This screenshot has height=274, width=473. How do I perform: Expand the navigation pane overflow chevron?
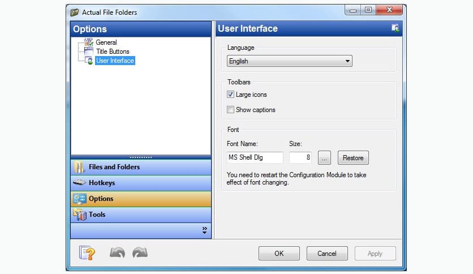click(x=204, y=230)
